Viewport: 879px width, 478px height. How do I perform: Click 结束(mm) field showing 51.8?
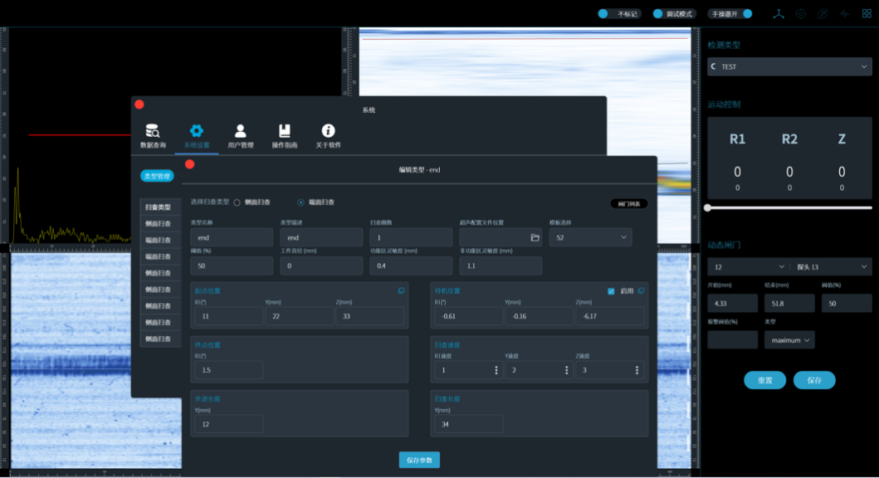click(789, 303)
